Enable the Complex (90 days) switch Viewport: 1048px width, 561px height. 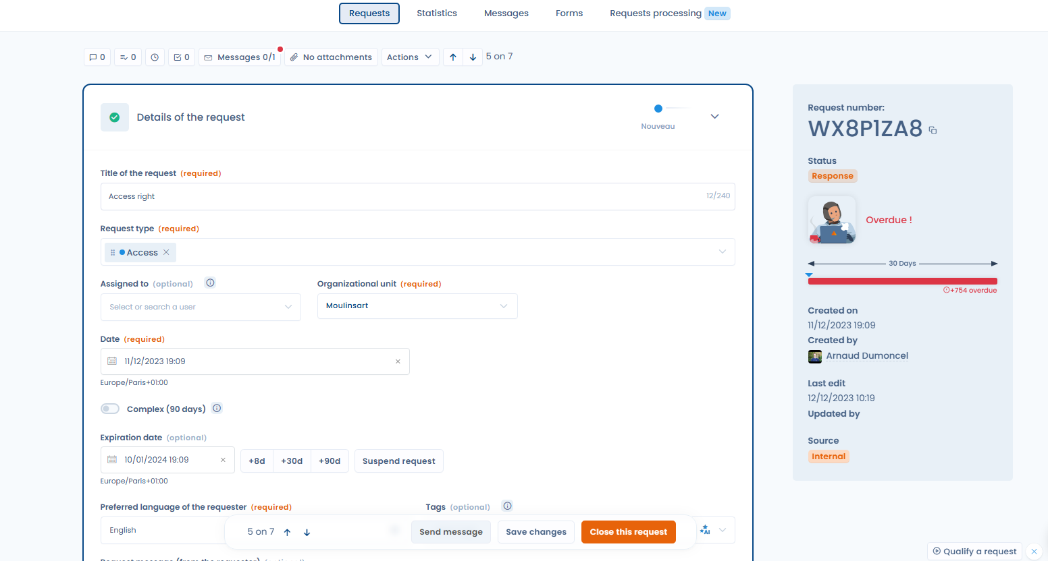(109, 408)
